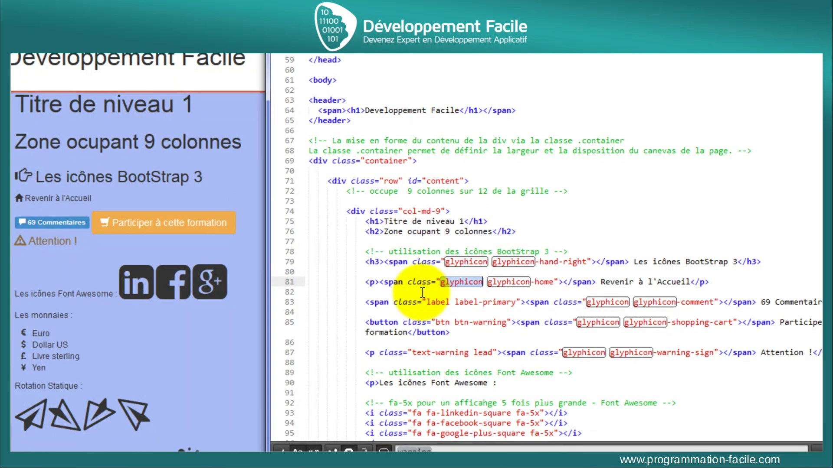The width and height of the screenshot is (833, 468).
Task: Click the Dollar currency symbol icon
Action: click(23, 344)
